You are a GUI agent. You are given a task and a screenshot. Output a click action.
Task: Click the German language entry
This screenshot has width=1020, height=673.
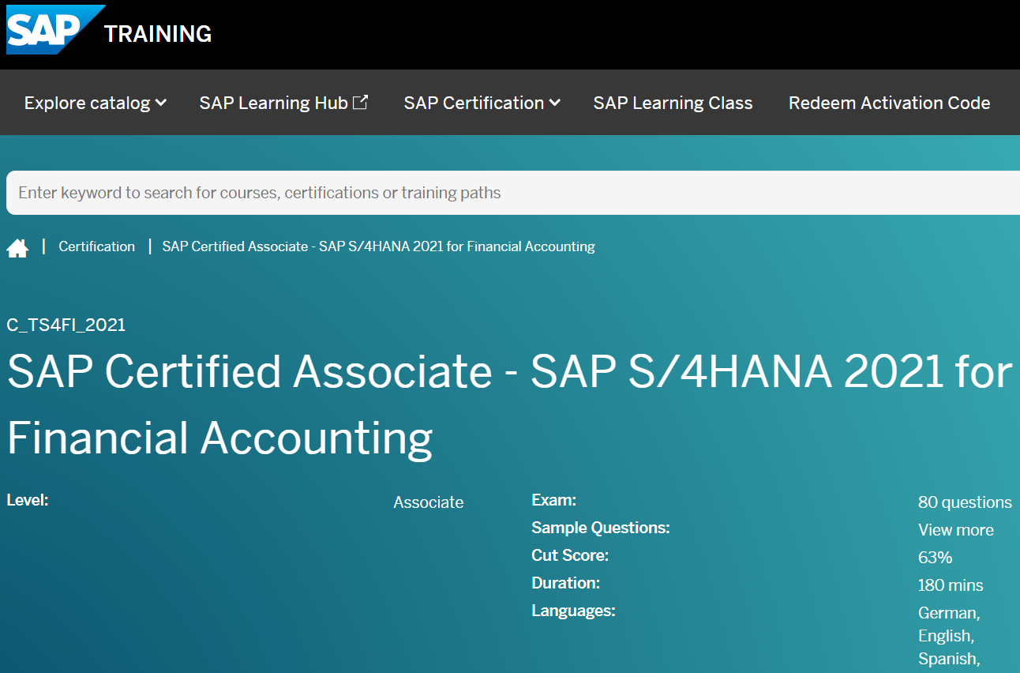[x=949, y=613]
